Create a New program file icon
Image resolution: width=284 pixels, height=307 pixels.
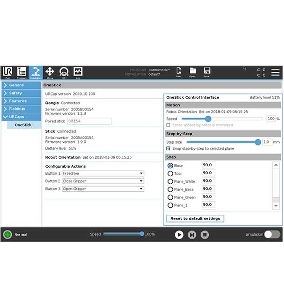(179, 72)
